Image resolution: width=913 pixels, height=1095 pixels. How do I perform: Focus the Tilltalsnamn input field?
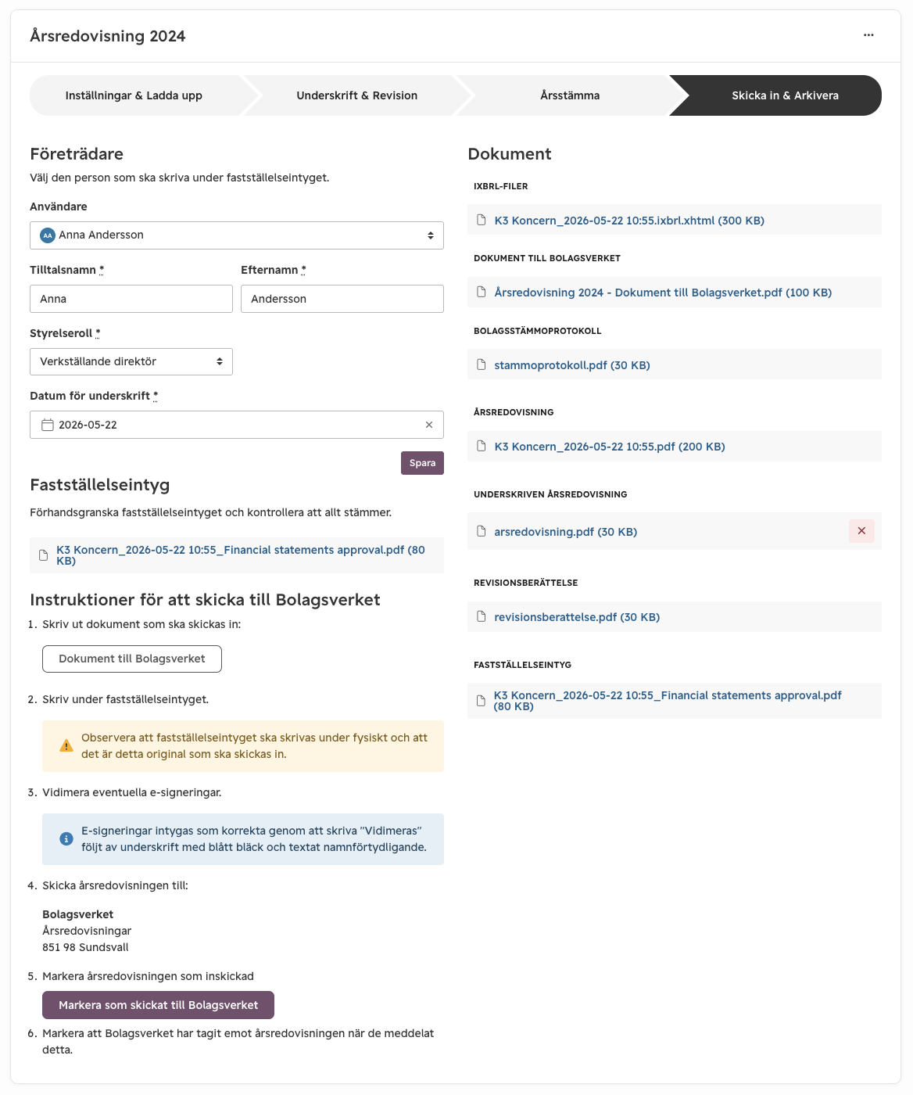click(x=131, y=299)
